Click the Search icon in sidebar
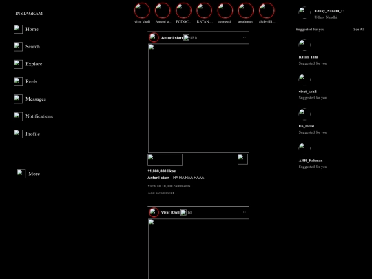The width and height of the screenshot is (372, 279). tap(18, 47)
